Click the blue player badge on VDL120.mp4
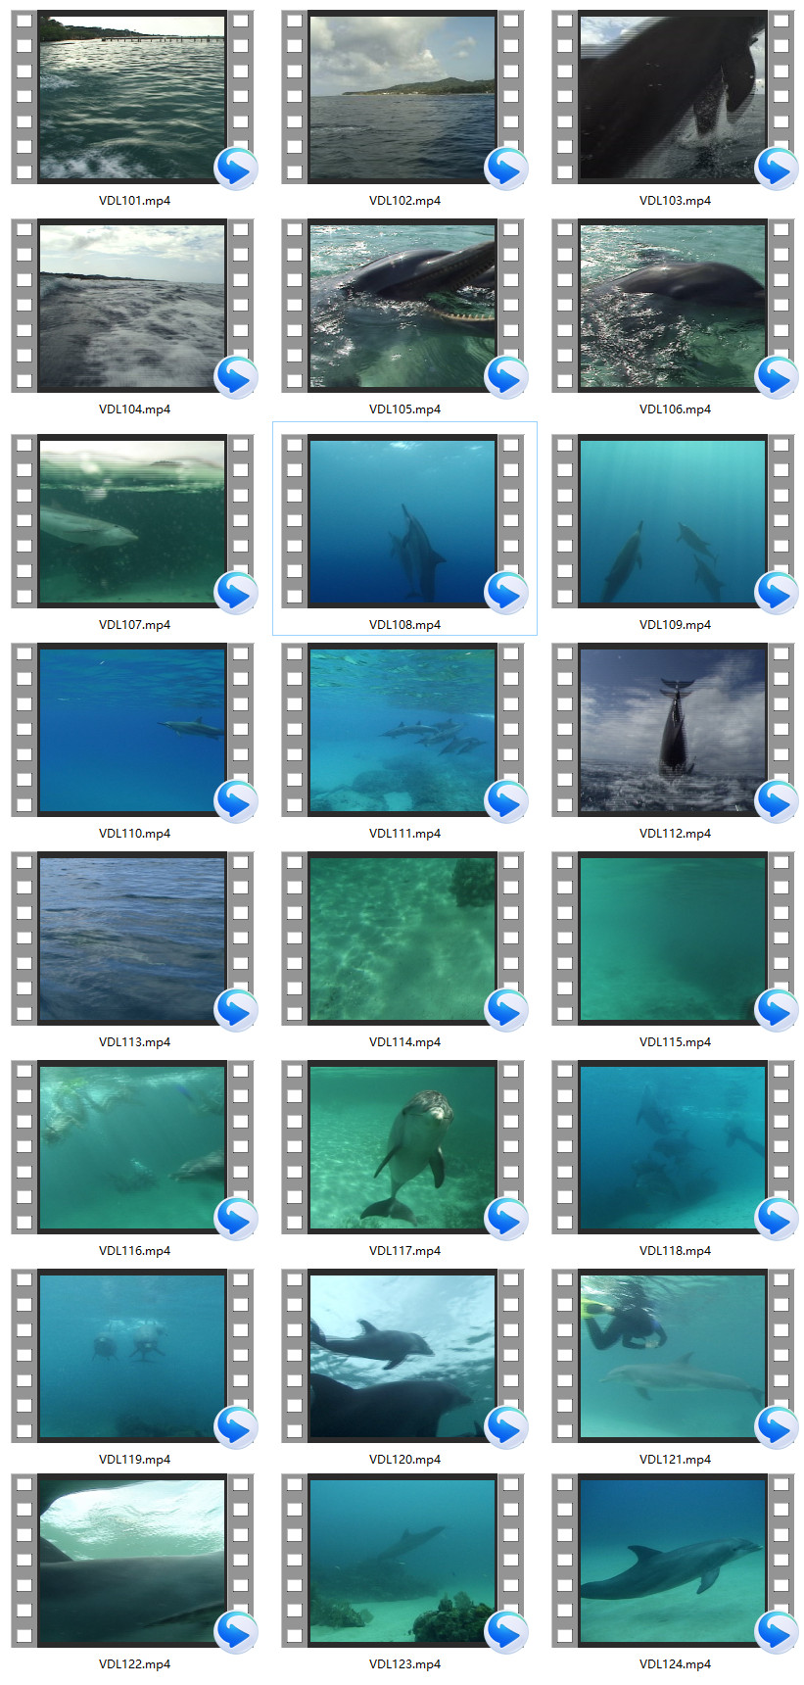804x1685 pixels. [x=506, y=1427]
